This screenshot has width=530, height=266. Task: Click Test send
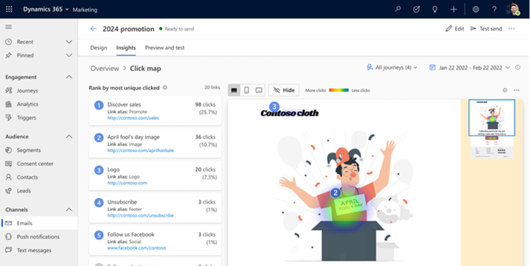[486, 29]
